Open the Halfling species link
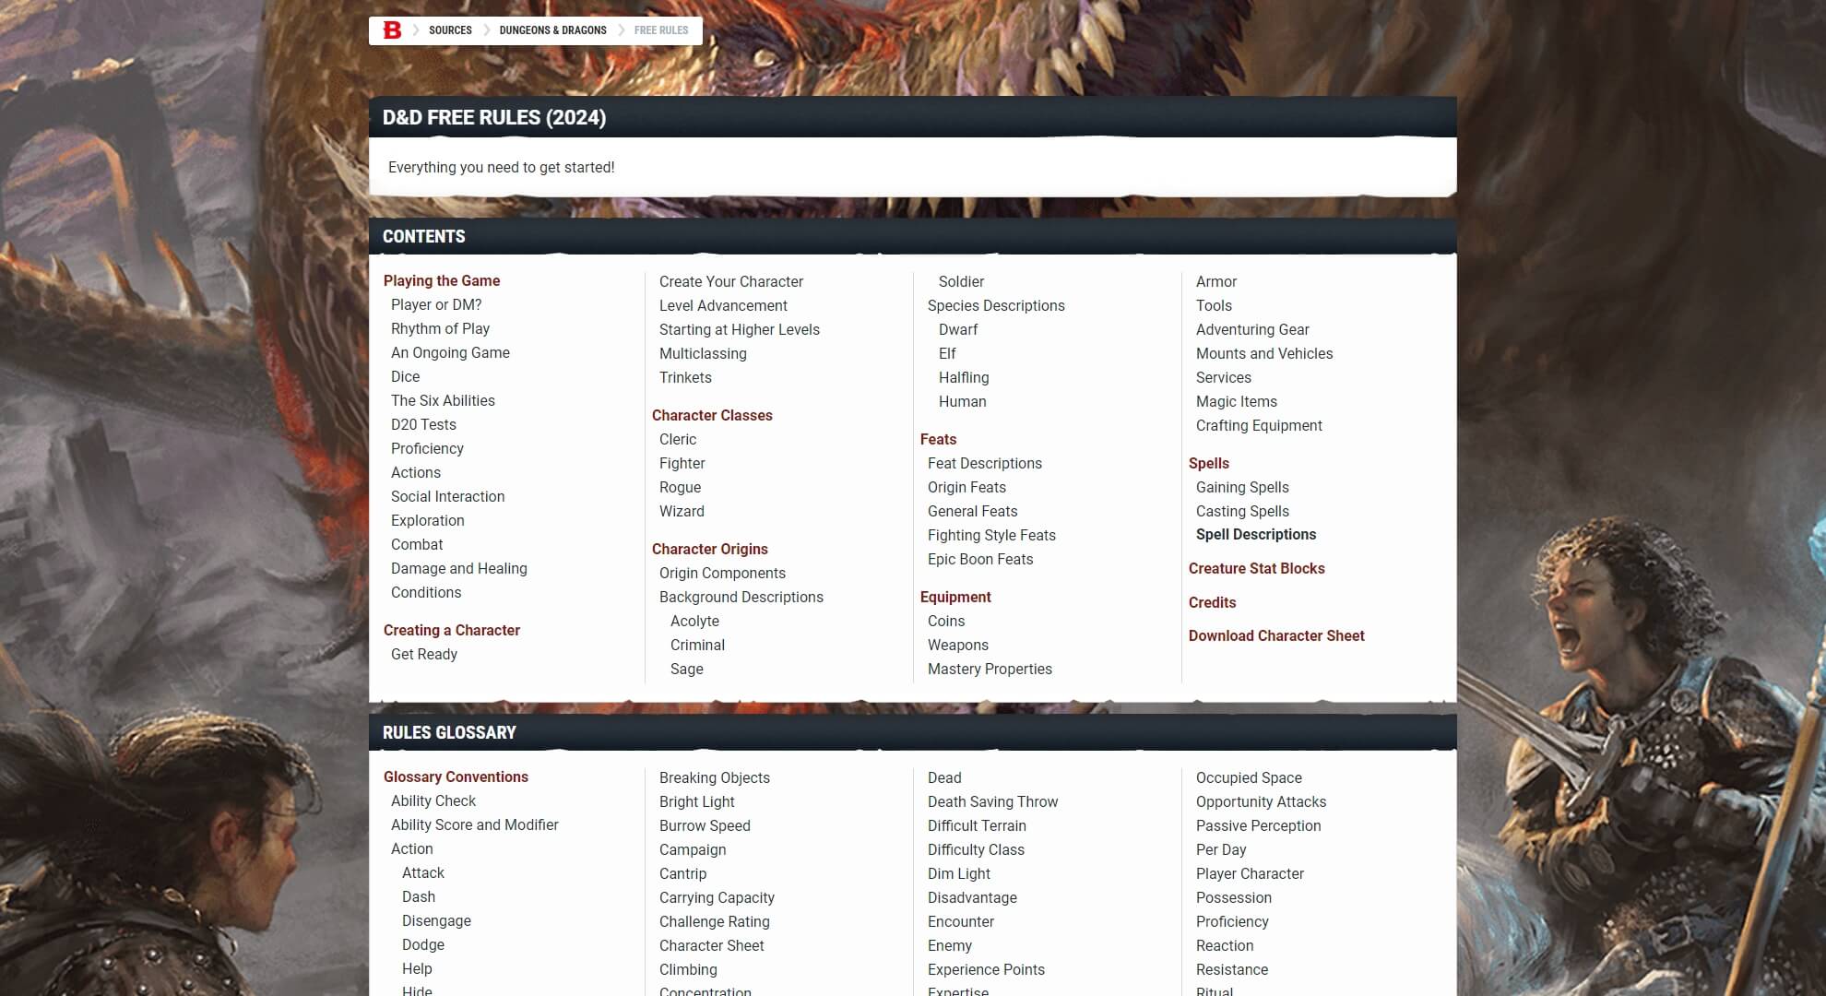The height and width of the screenshot is (996, 1826). point(964,377)
